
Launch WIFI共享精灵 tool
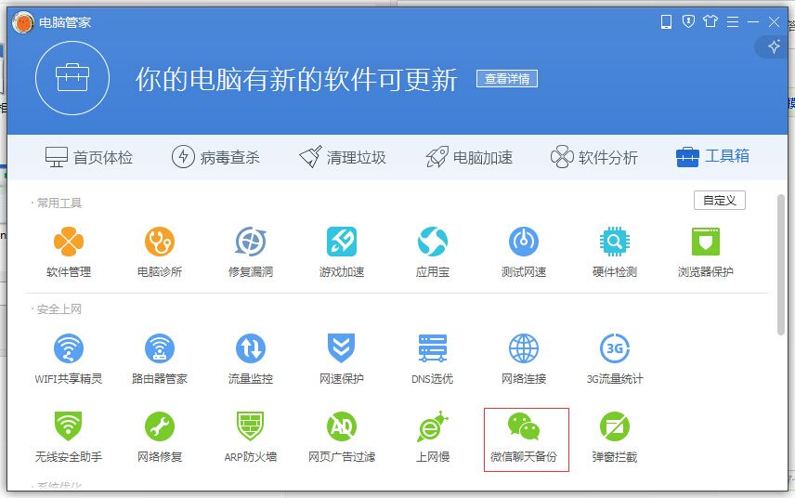[69, 359]
